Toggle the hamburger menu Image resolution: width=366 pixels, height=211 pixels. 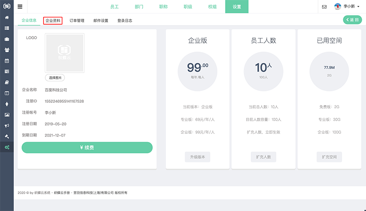[20, 6]
